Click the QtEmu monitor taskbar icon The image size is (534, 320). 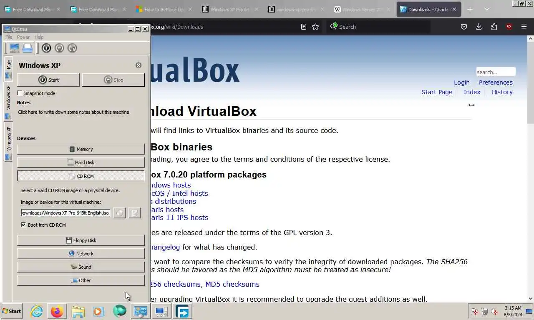coord(161,311)
